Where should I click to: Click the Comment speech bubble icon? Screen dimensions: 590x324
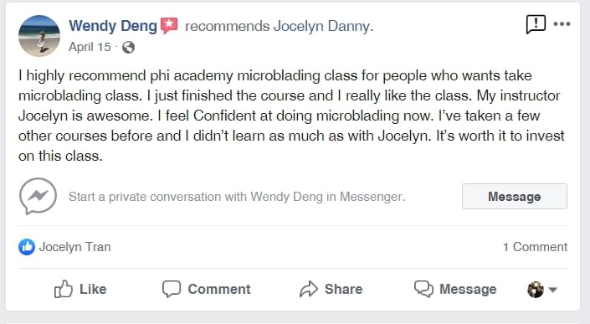pos(172,289)
